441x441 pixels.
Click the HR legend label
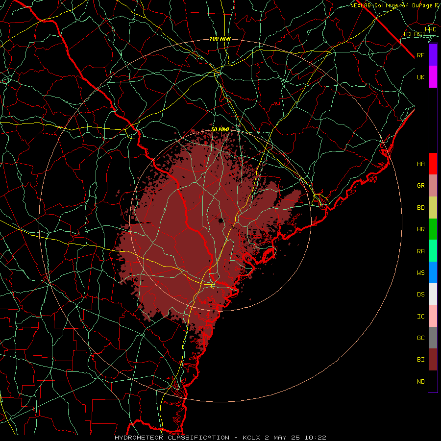[x=421, y=229]
